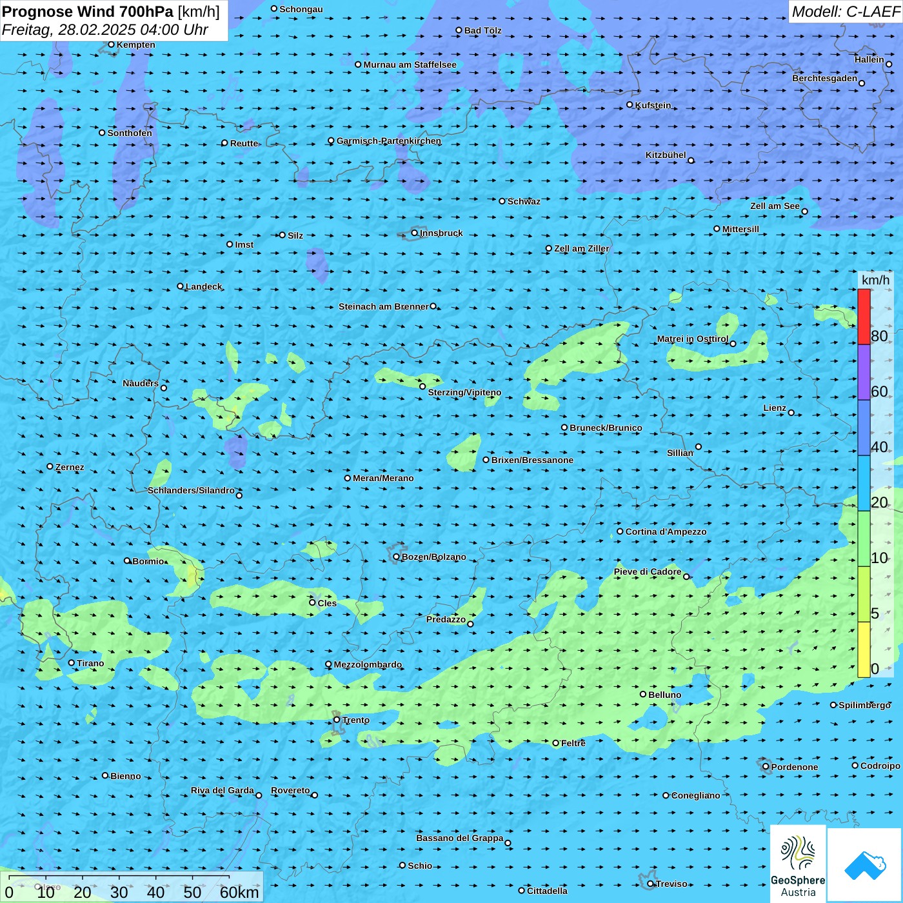Click the Murnau am Staffelsee label
903x903 pixels.
(x=410, y=64)
